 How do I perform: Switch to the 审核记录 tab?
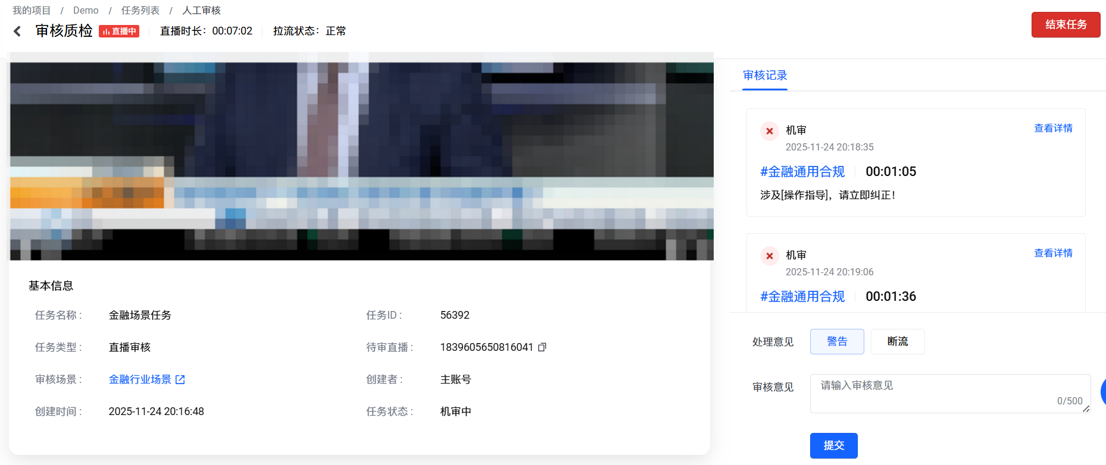[x=765, y=76]
